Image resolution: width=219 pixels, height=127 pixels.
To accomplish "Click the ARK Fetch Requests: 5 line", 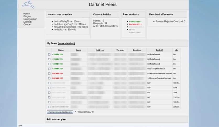I will pyautogui.click(x=105, y=26).
